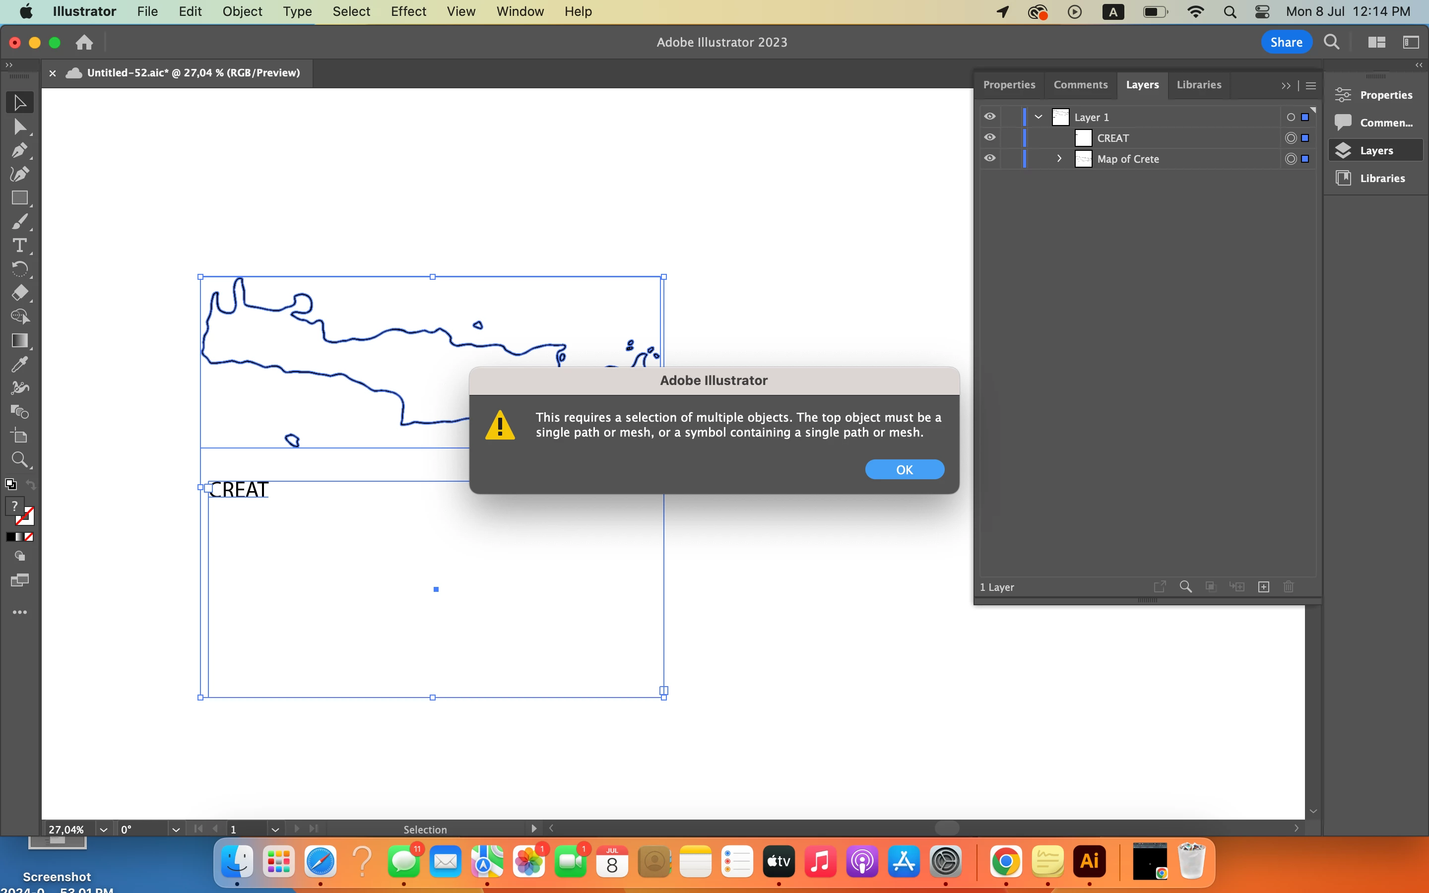This screenshot has height=893, width=1429.
Task: Click OK in the warning dialog
Action: tap(904, 469)
